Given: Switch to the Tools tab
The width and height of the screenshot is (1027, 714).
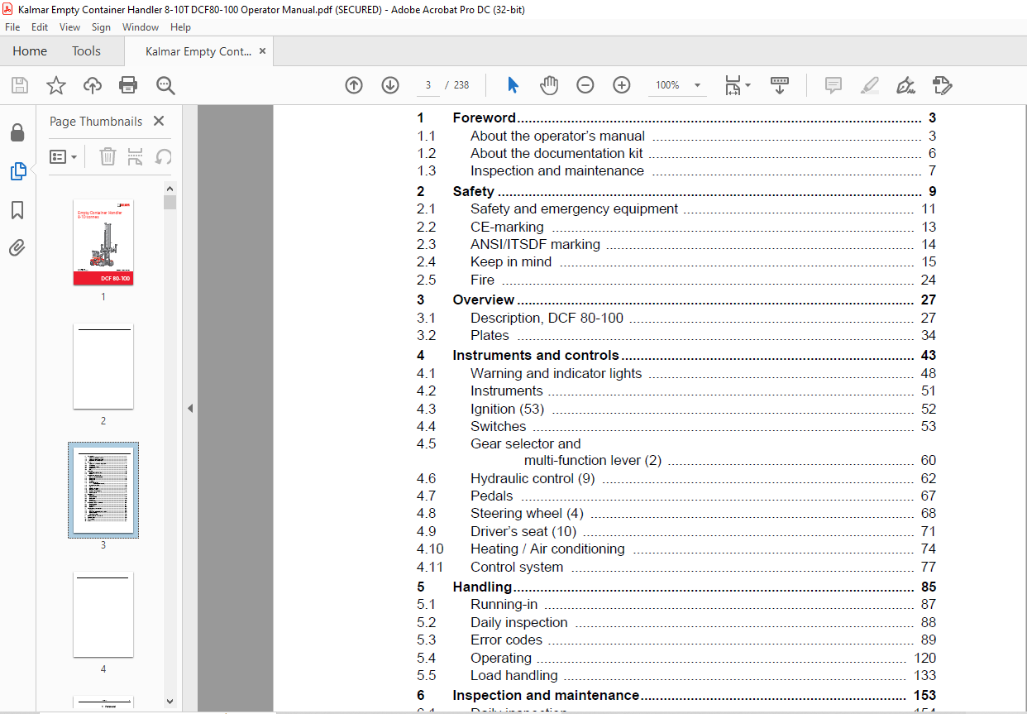Looking at the screenshot, I should (86, 51).
